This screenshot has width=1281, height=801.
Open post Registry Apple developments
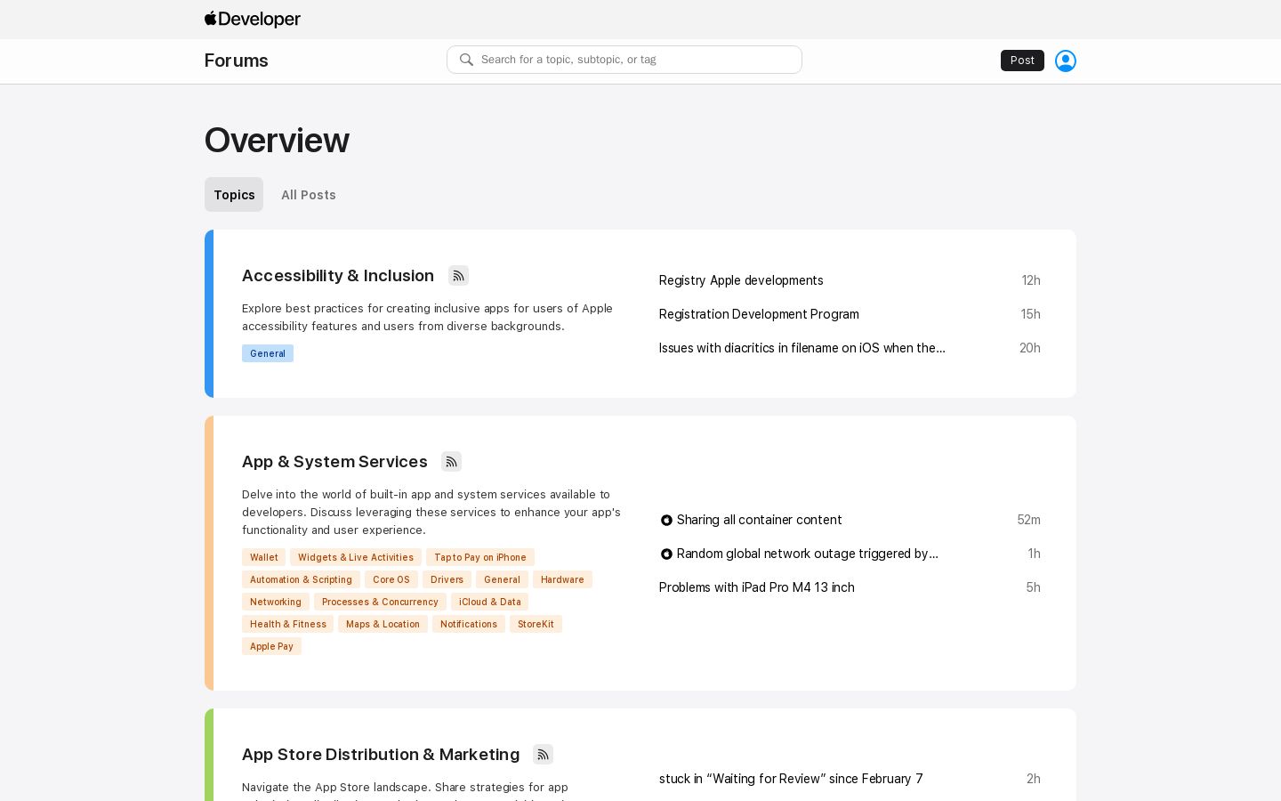tap(741, 280)
